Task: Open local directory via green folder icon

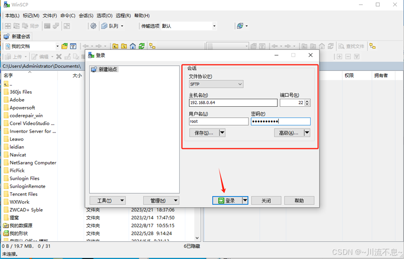Action: point(64,46)
